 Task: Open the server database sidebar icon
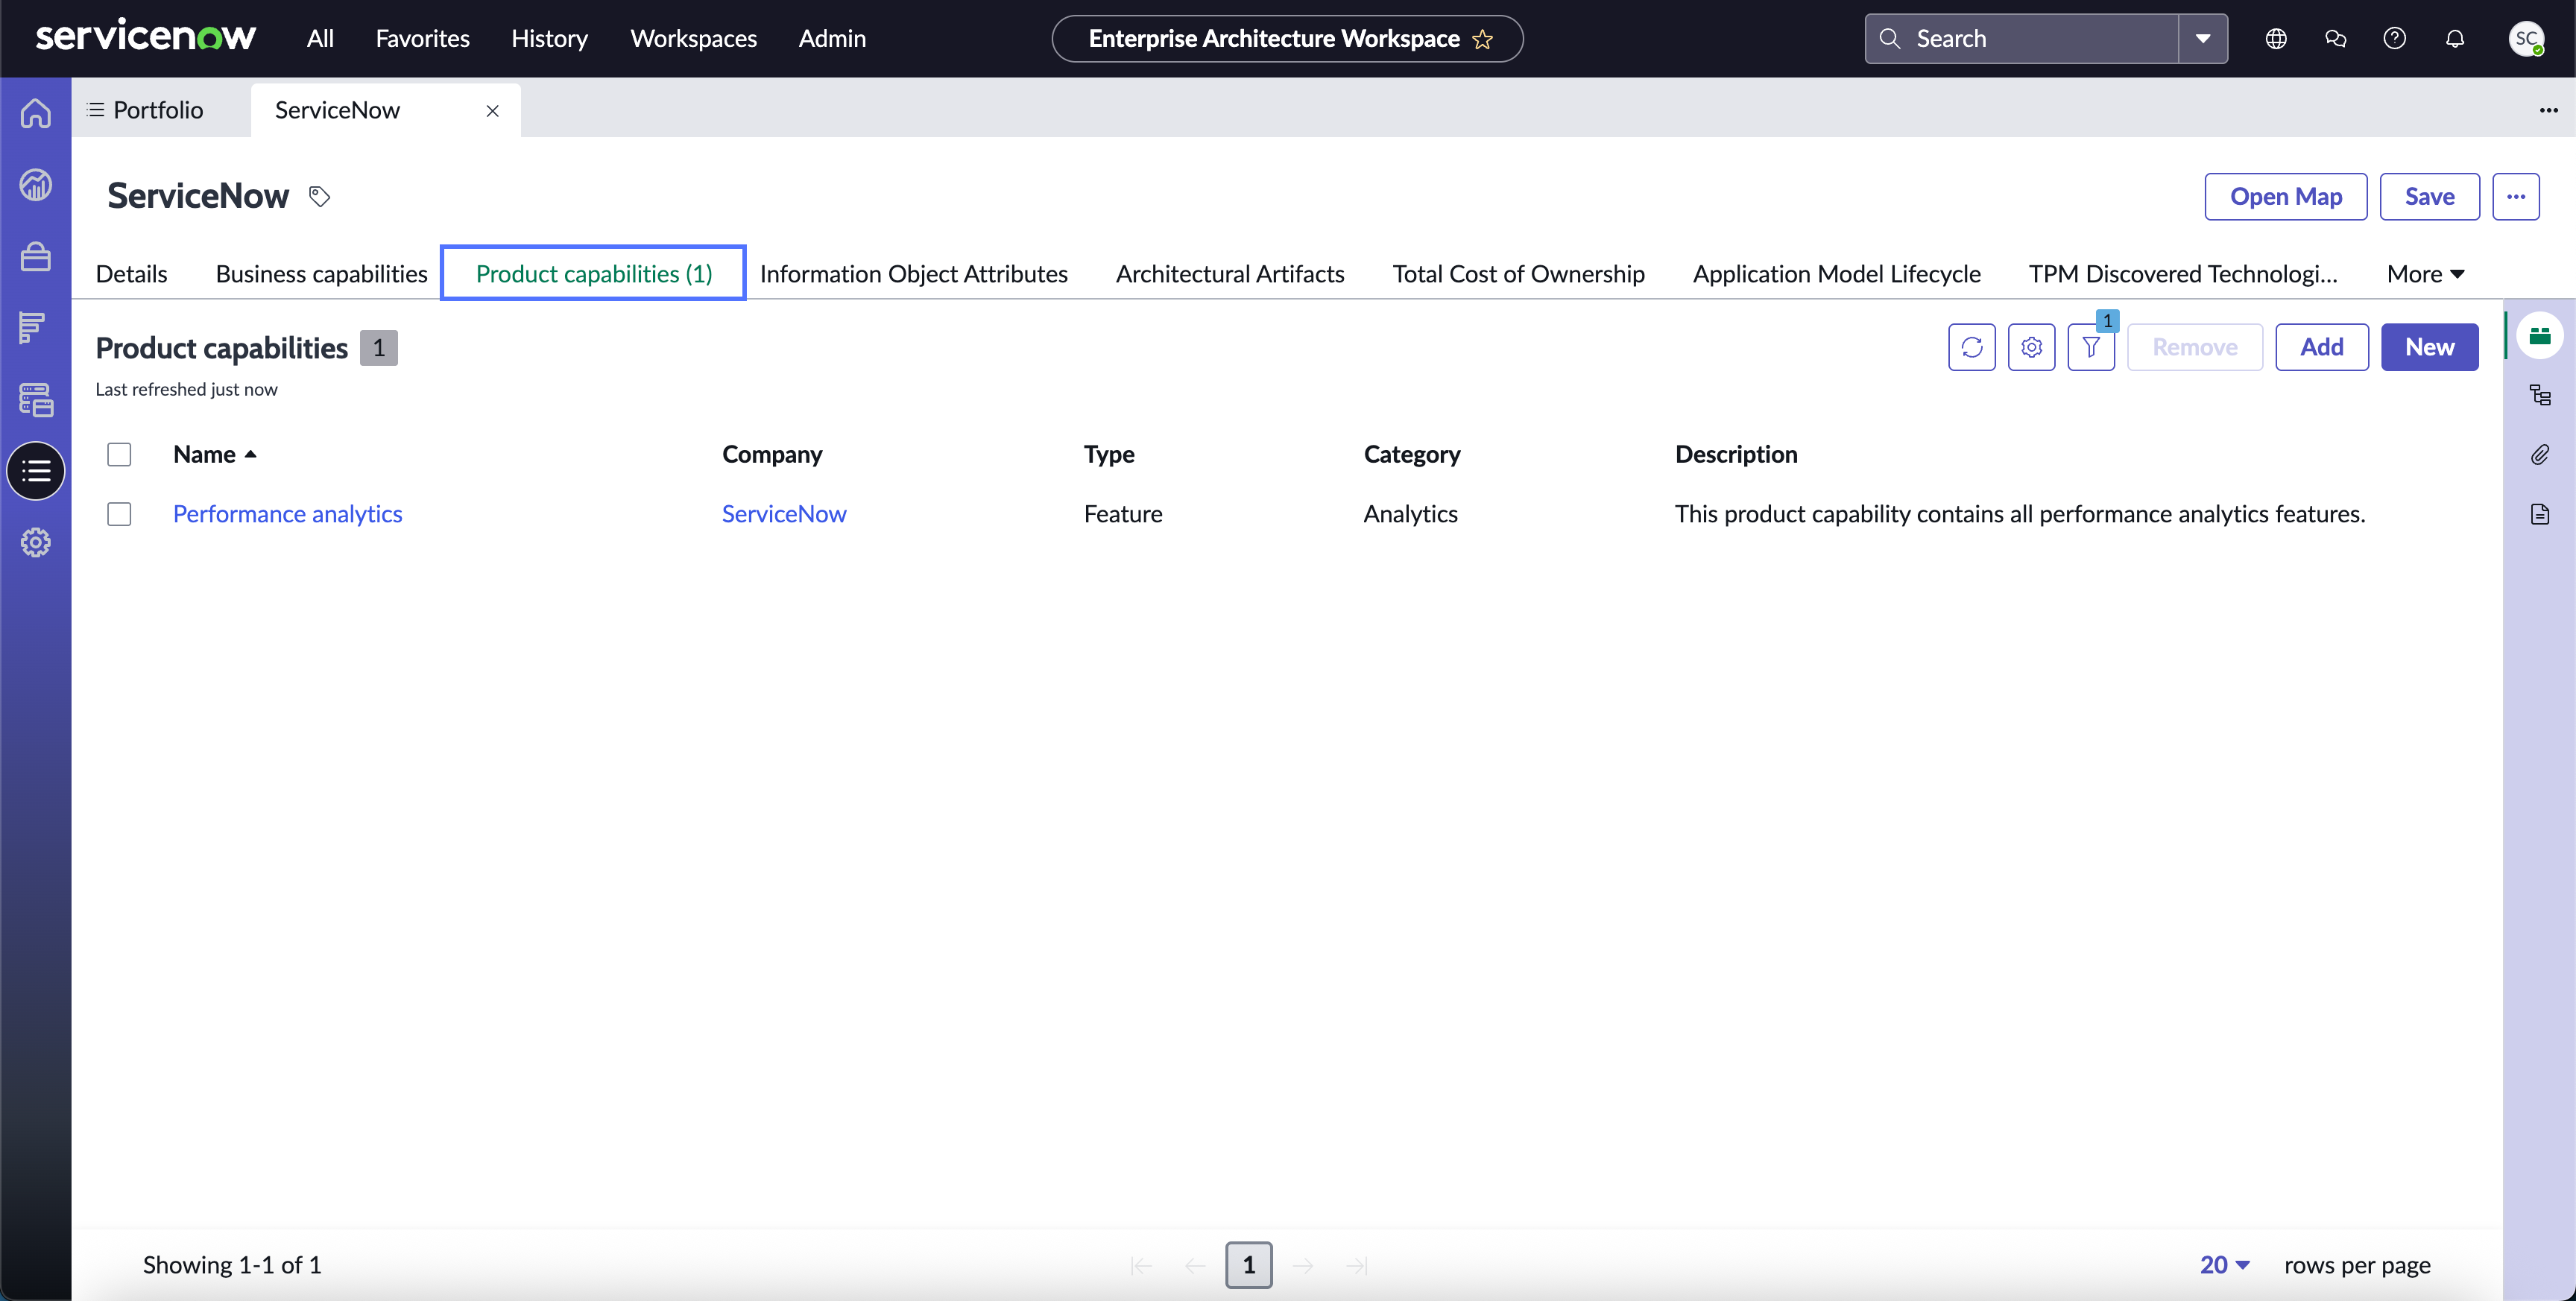[x=36, y=400]
